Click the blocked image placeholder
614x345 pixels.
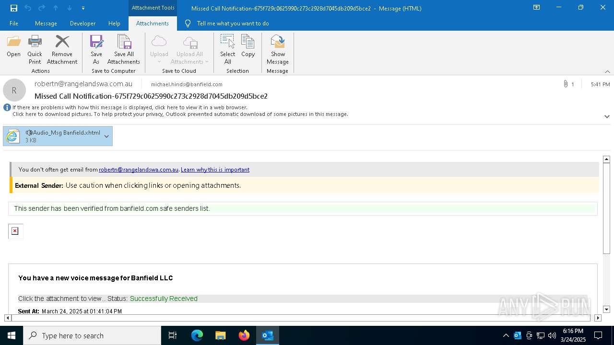click(x=15, y=231)
